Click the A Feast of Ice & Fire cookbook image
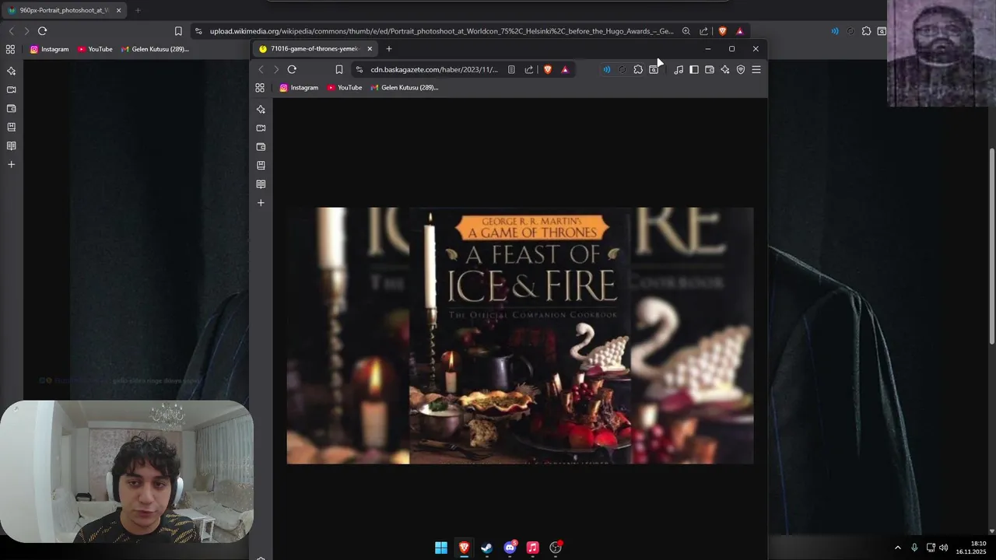Image resolution: width=996 pixels, height=560 pixels. point(520,335)
